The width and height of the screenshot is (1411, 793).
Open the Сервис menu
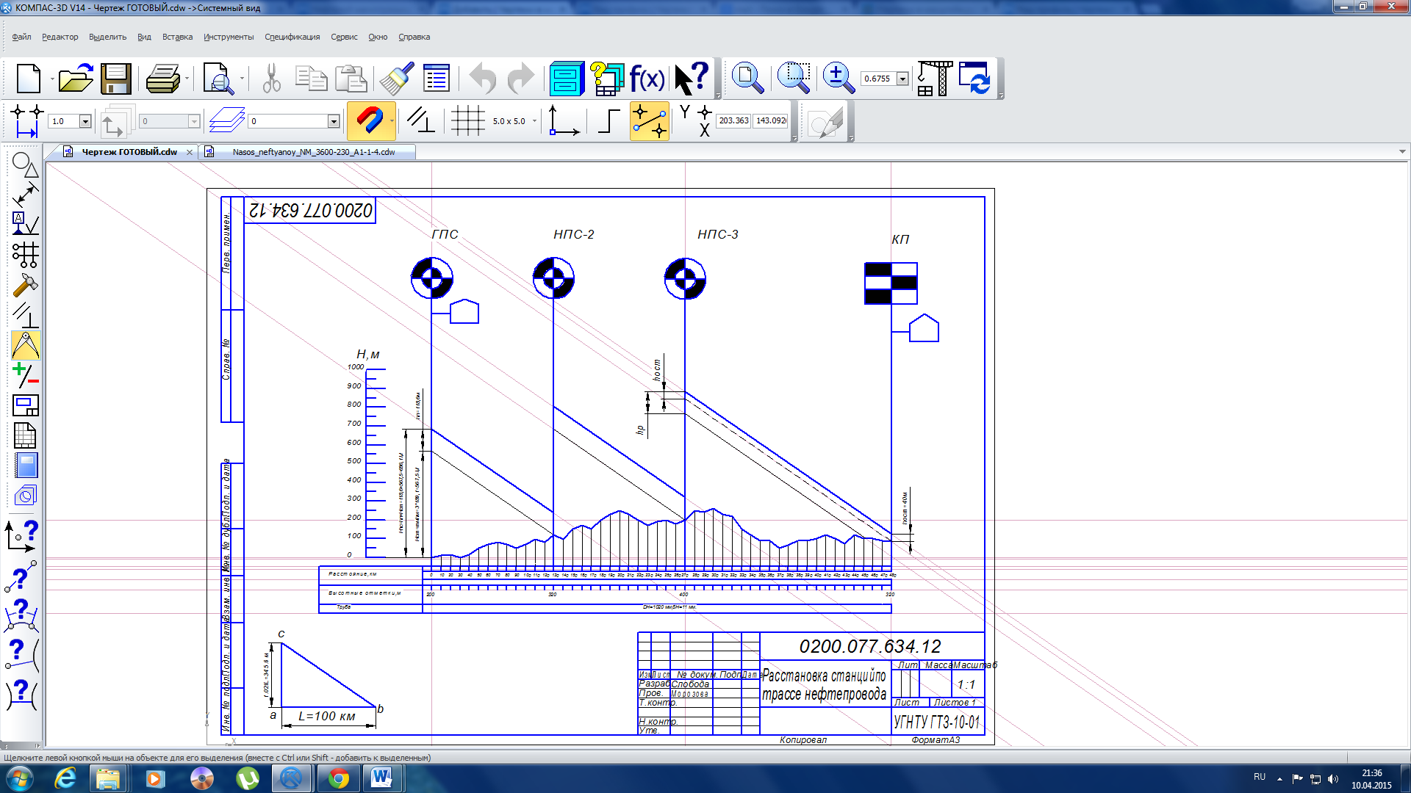click(344, 37)
